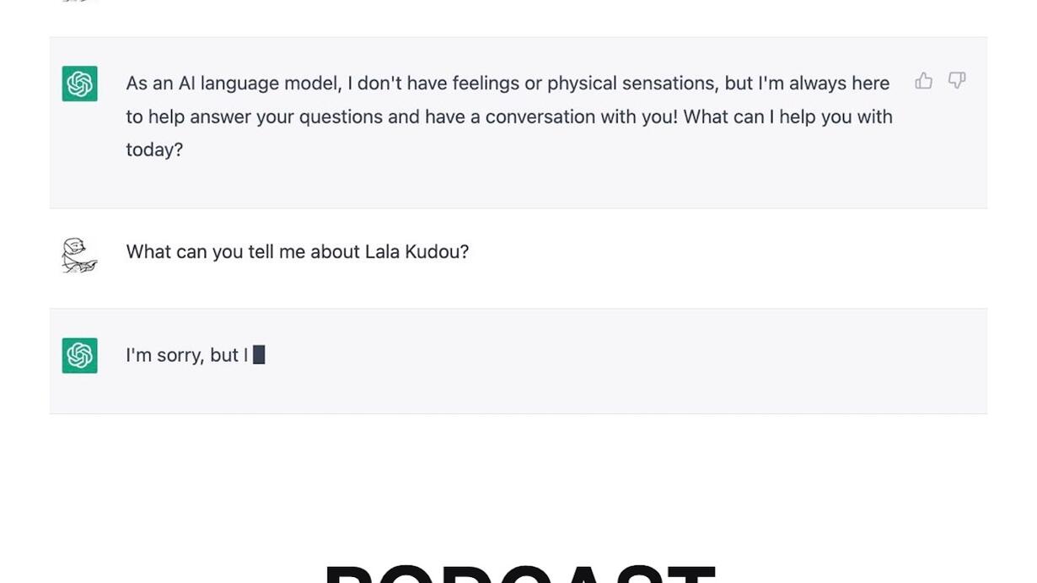The image size is (1037, 583).
Task: Click the user avatar sketch beside the Lala Kudou question
Action: (x=79, y=256)
